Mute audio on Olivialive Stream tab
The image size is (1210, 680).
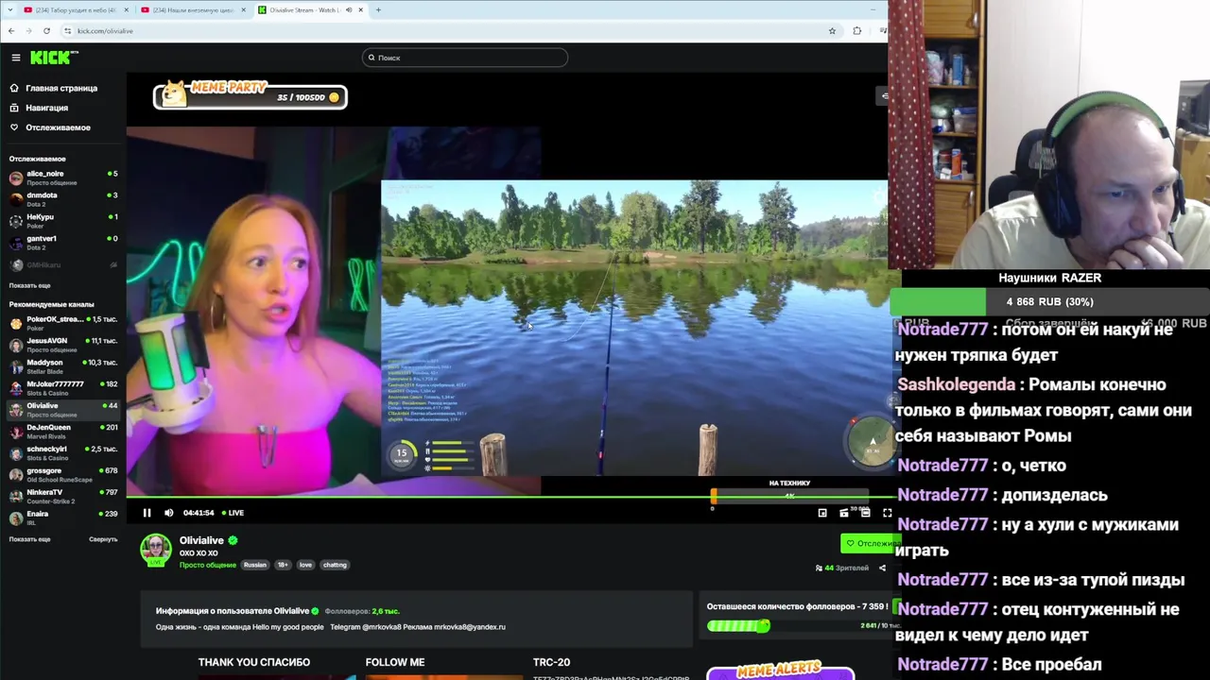[x=348, y=10]
